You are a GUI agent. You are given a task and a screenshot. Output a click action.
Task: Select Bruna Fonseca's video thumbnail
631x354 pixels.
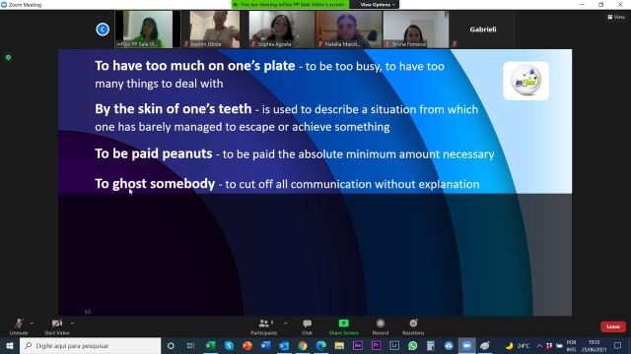(x=416, y=29)
